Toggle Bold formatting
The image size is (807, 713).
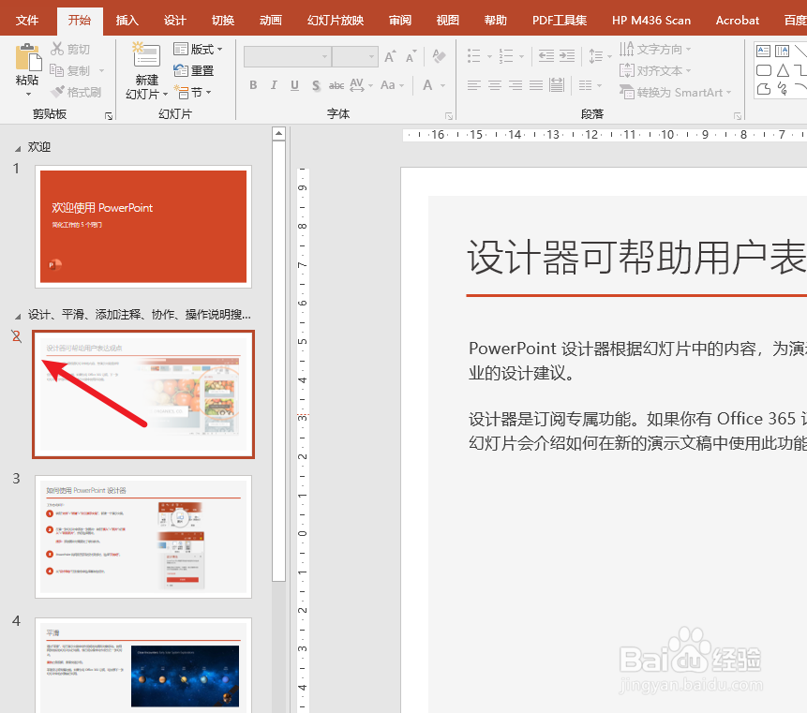point(253,85)
